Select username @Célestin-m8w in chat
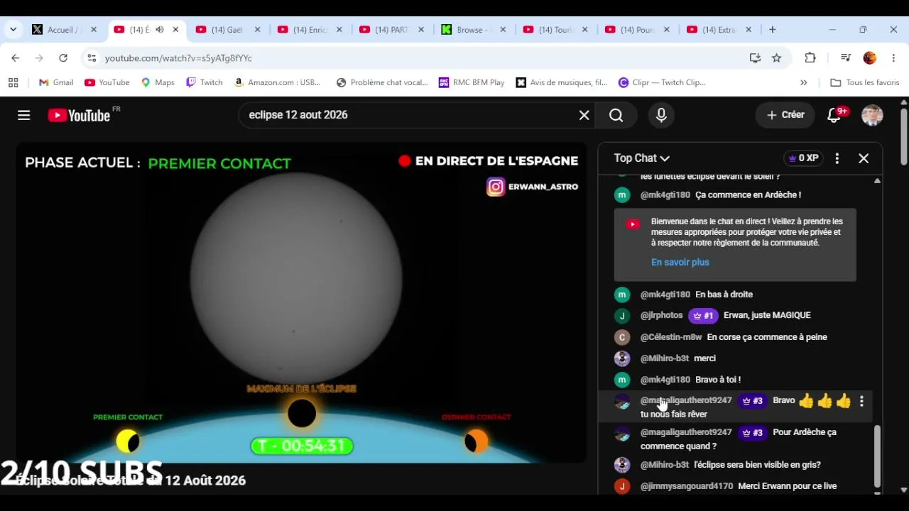This screenshot has height=511, width=909. [671, 338]
